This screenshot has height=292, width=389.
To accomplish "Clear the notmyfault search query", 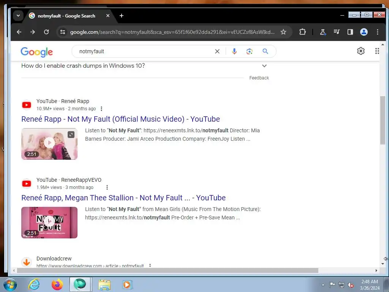I will pyautogui.click(x=217, y=51).
